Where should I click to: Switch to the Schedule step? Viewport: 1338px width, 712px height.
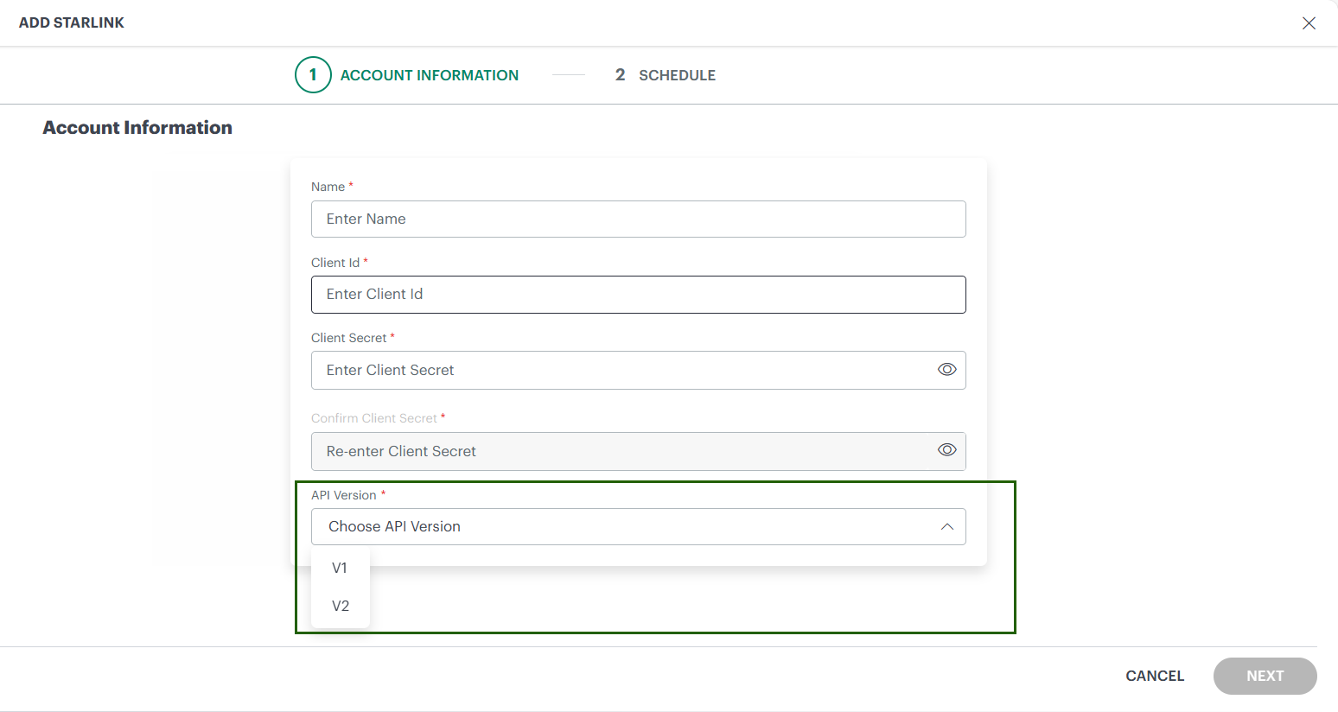pos(677,75)
